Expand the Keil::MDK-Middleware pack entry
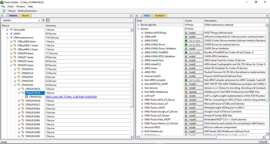This screenshot has height=144, width=270. click(x=142, y=92)
